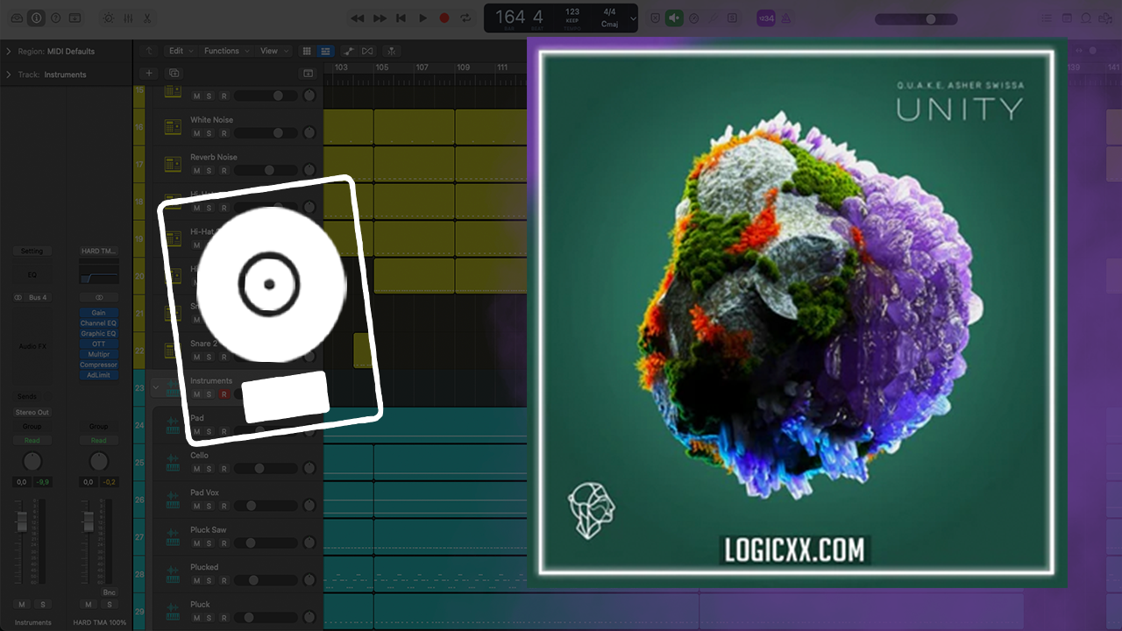Open the Compressor plugin
This screenshot has height=631, width=1122.
(98, 365)
